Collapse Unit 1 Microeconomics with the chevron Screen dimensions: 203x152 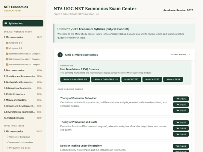(x=190, y=55)
